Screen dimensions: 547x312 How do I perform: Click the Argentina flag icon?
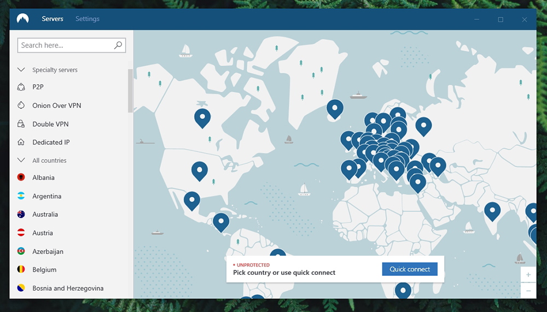click(x=21, y=196)
